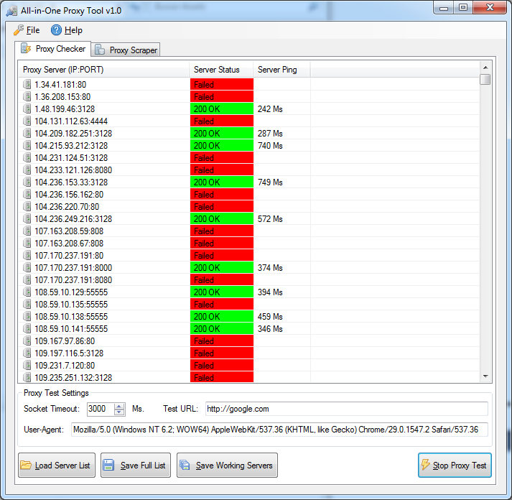This screenshot has width=512, height=500.
Task: Click the Proxy Scraper tab icon
Action: [100, 50]
